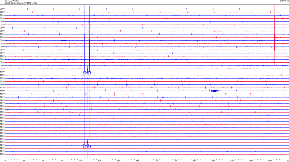Select the 13:00 row time label

point(2,91)
